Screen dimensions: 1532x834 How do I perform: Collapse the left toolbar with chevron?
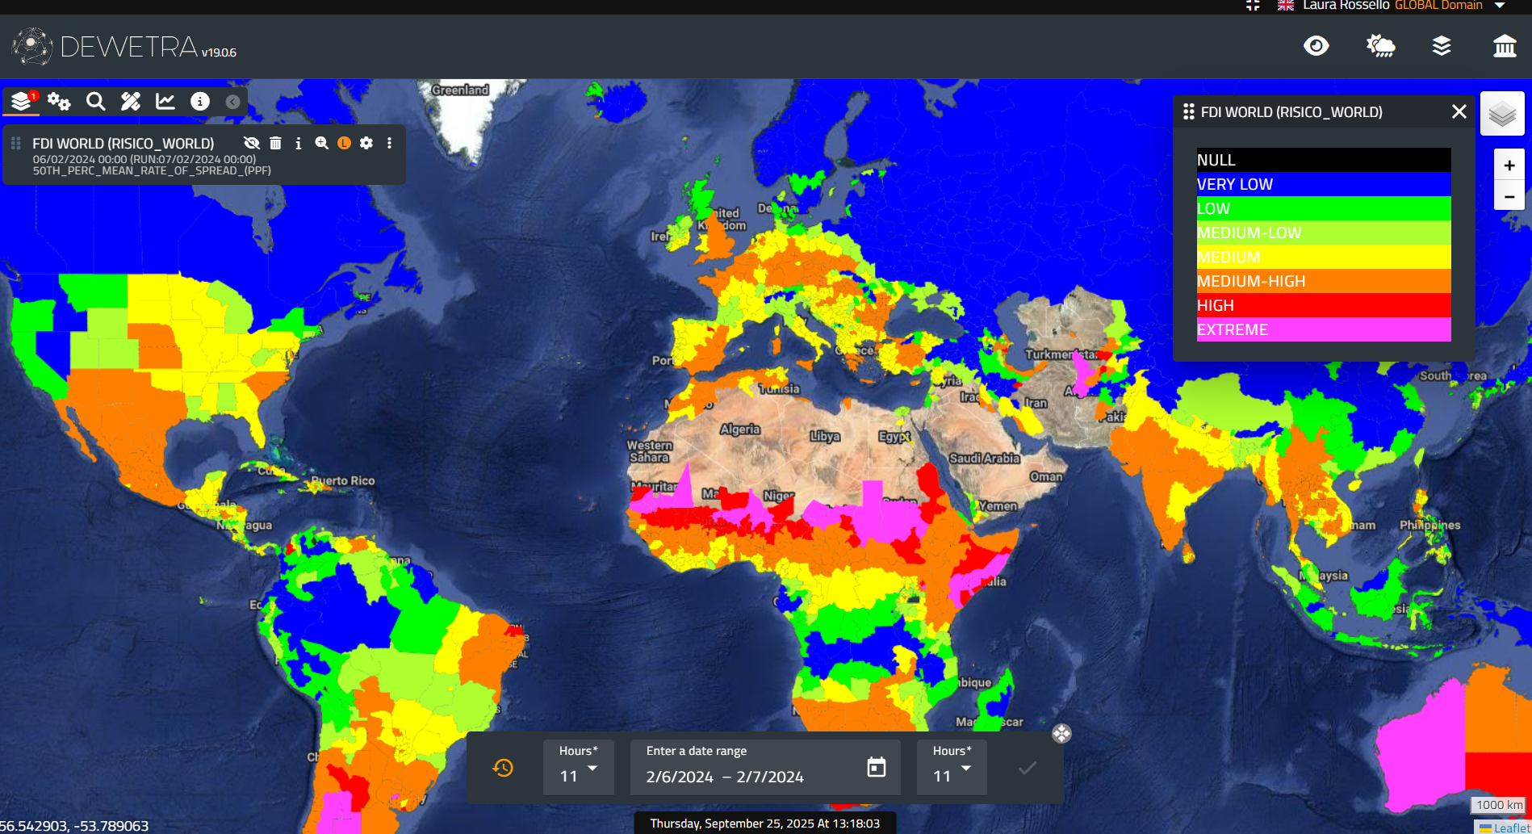(232, 102)
